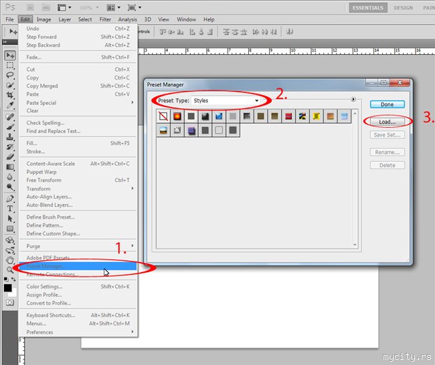Select the Rectangular Marquee tool

[10, 66]
